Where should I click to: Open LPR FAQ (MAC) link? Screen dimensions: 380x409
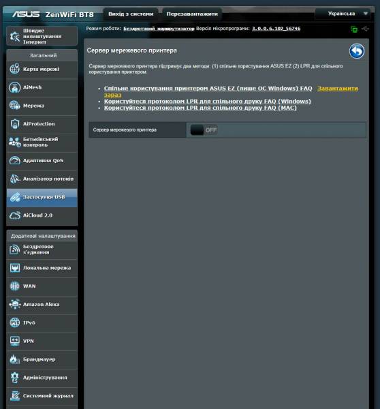[x=200, y=108]
